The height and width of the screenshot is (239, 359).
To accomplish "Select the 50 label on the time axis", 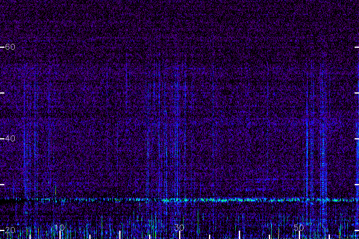I will [x=299, y=227].
